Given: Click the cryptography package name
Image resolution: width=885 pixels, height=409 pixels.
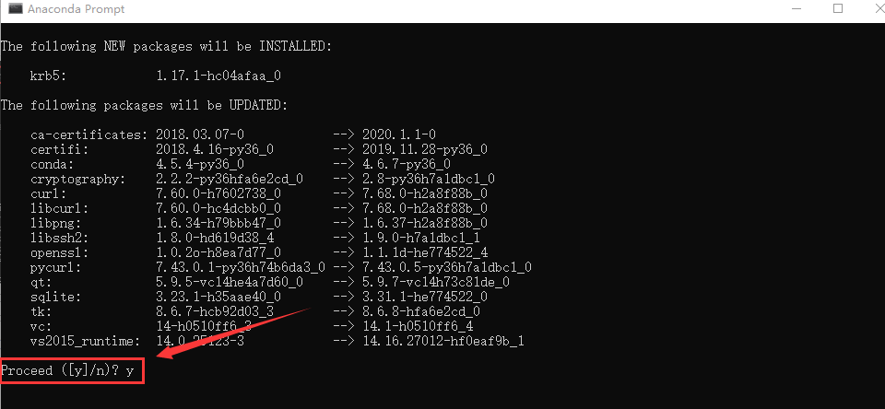Looking at the screenshot, I should pyautogui.click(x=77, y=179).
